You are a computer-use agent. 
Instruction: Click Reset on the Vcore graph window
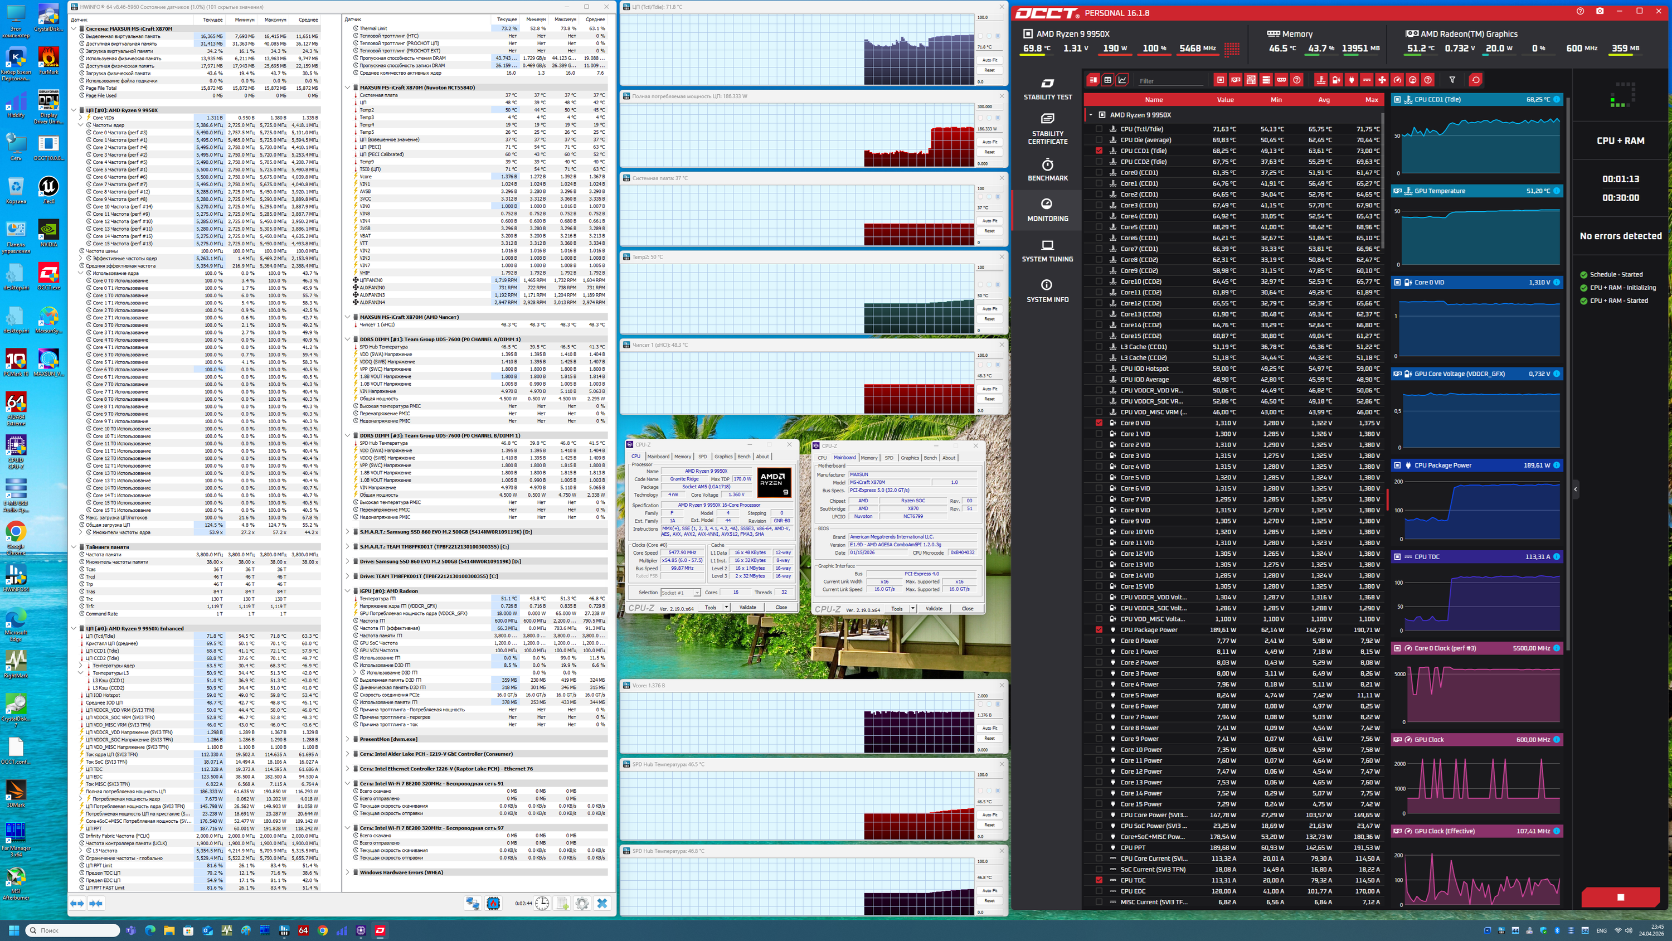(989, 738)
